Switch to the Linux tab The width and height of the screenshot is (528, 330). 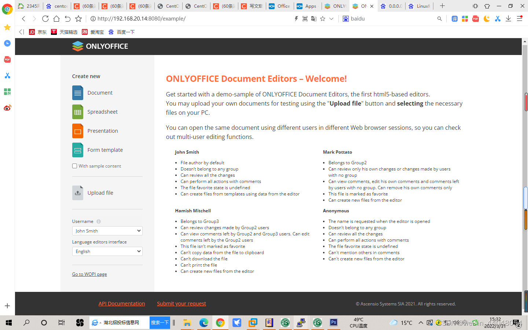coord(419,6)
